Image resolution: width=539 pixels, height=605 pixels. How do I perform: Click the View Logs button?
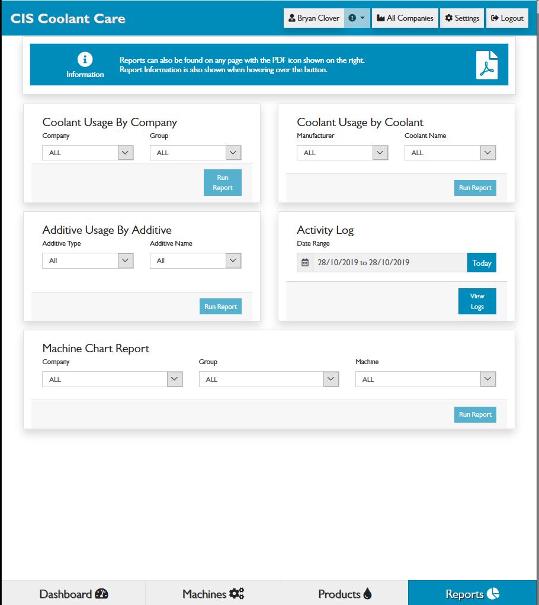[477, 301]
